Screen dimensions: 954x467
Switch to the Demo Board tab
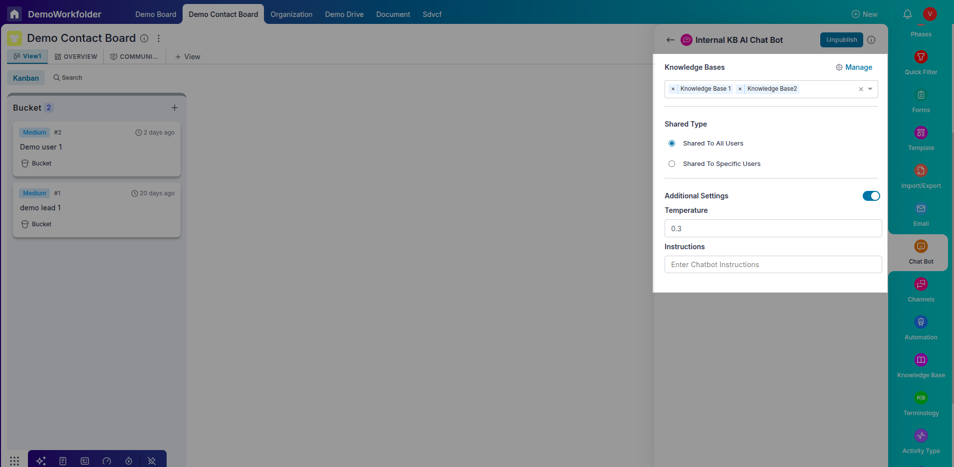click(156, 14)
